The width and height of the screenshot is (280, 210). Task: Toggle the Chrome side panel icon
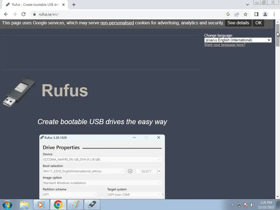click(256, 14)
